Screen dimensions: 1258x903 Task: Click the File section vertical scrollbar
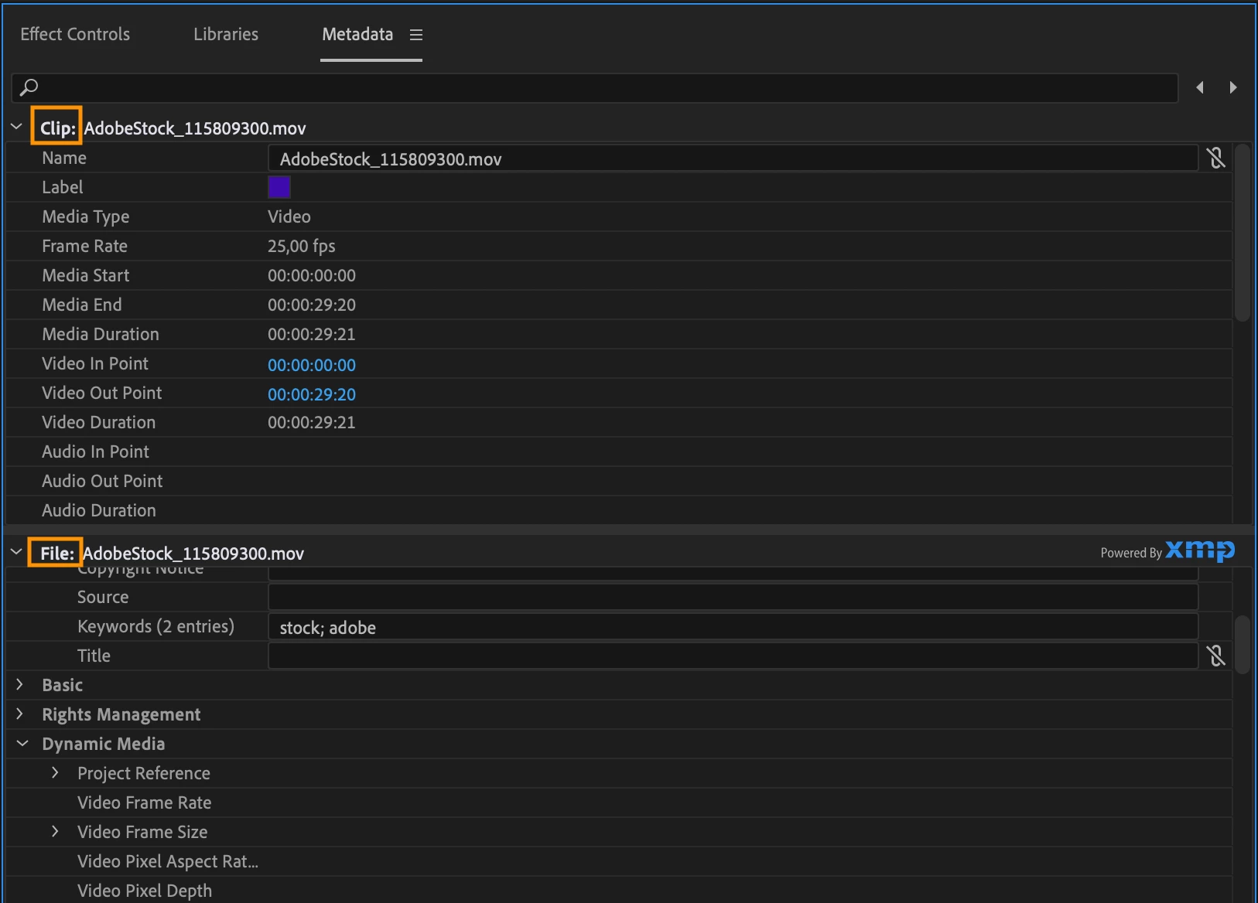click(x=1243, y=645)
